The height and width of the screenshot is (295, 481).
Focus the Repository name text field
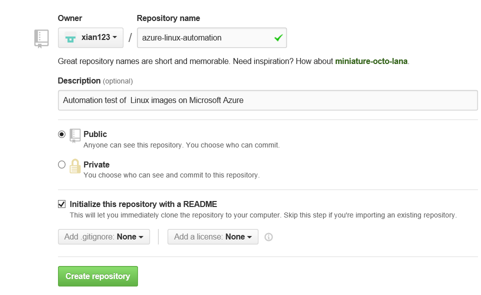(205, 37)
